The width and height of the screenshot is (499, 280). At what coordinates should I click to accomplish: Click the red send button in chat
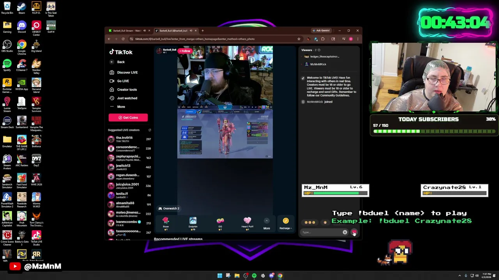pos(354,232)
